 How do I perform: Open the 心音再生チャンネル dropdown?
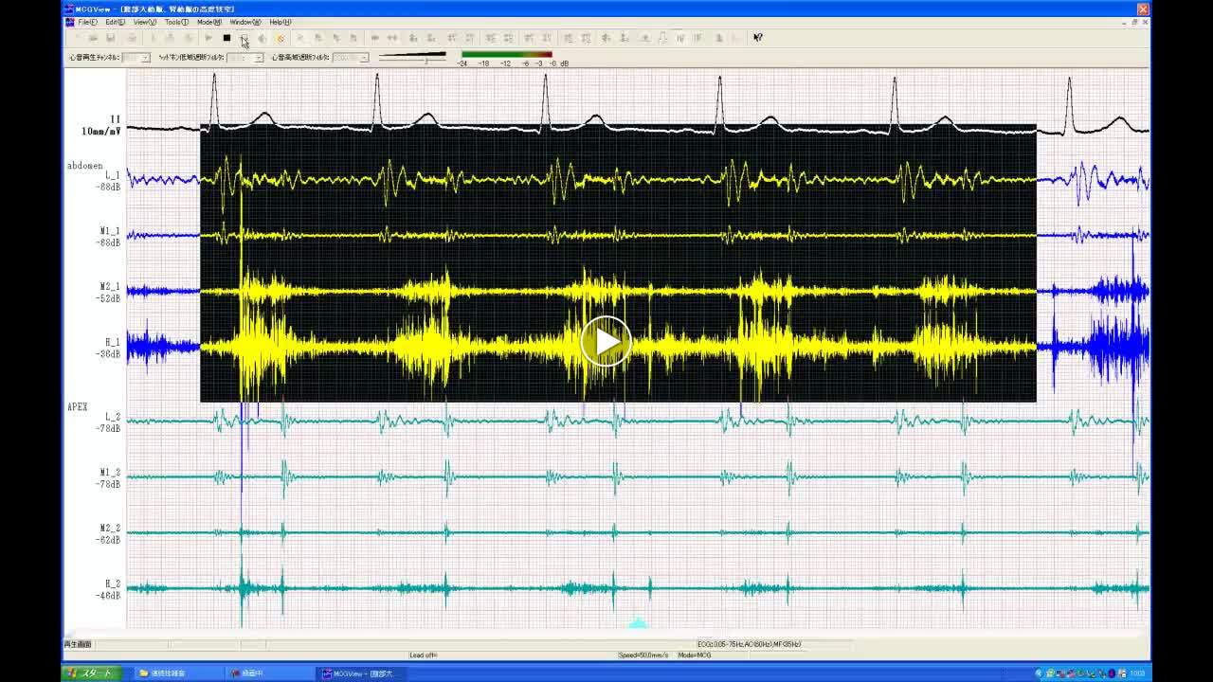[145, 58]
